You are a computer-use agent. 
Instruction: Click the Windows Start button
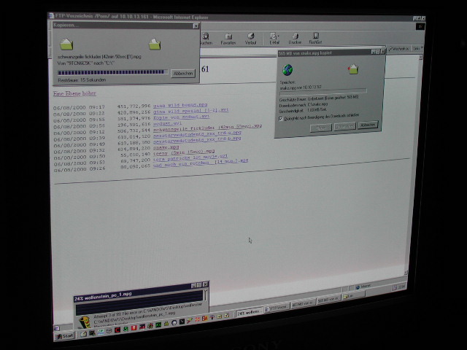point(66,336)
